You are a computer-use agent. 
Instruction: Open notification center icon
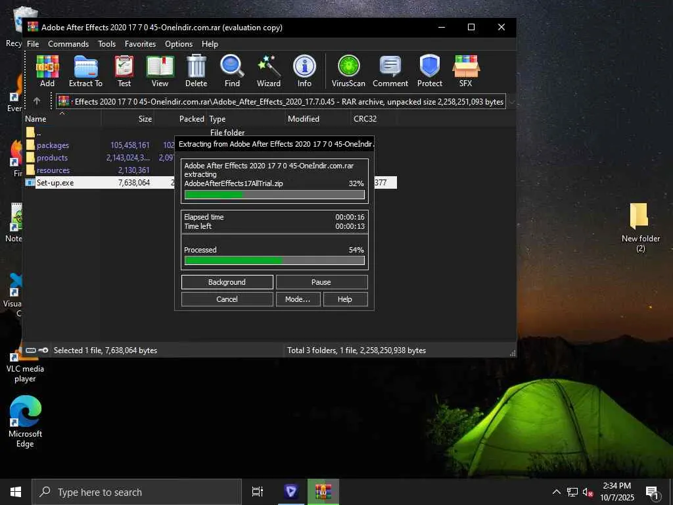(653, 492)
